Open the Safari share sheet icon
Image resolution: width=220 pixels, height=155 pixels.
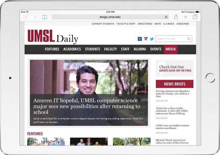tap(176, 17)
